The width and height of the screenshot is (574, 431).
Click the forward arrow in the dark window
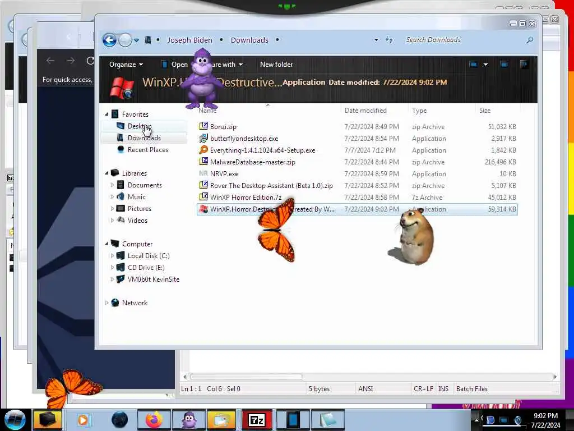[x=70, y=61]
